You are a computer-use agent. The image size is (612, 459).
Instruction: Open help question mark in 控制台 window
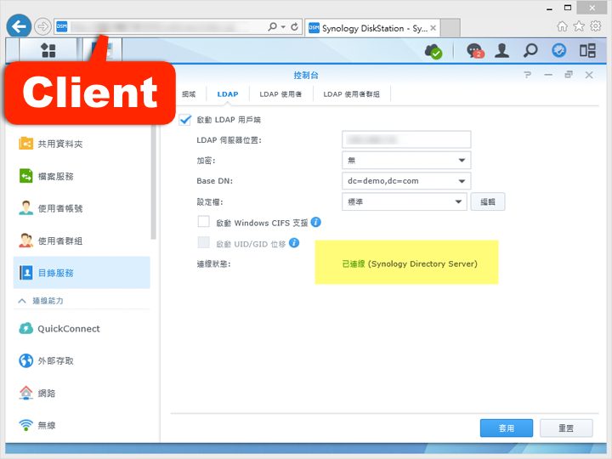pos(528,75)
